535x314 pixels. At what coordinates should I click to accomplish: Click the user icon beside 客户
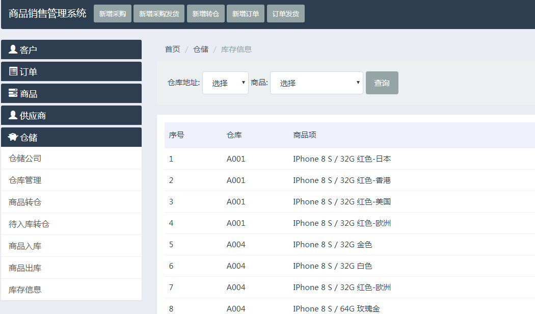(13, 49)
